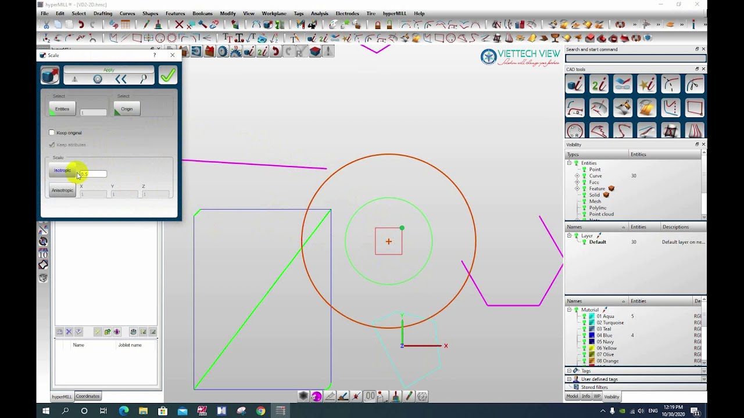
Task: Click the 08 Orange color swatch
Action: pyautogui.click(x=592, y=361)
